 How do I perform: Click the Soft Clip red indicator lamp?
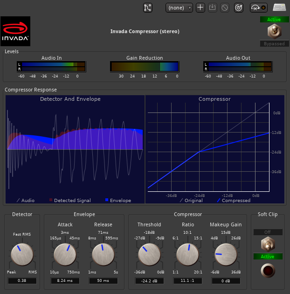pyautogui.click(x=268, y=270)
